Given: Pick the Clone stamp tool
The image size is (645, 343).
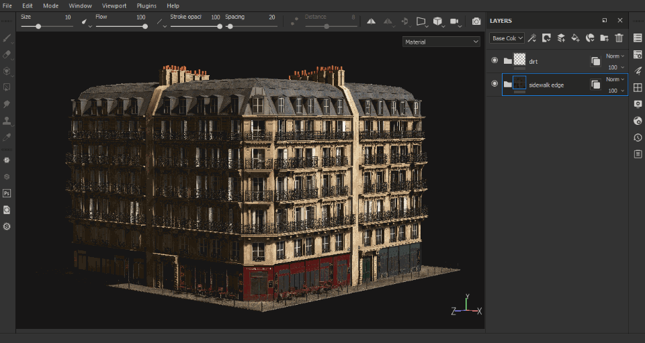Looking at the screenshot, I should click(x=7, y=121).
